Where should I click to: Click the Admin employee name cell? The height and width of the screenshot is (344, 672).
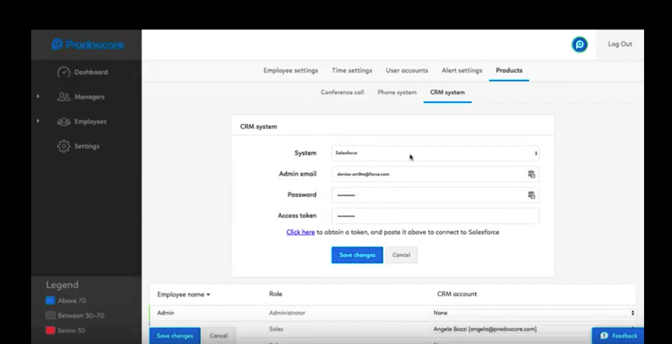point(166,313)
